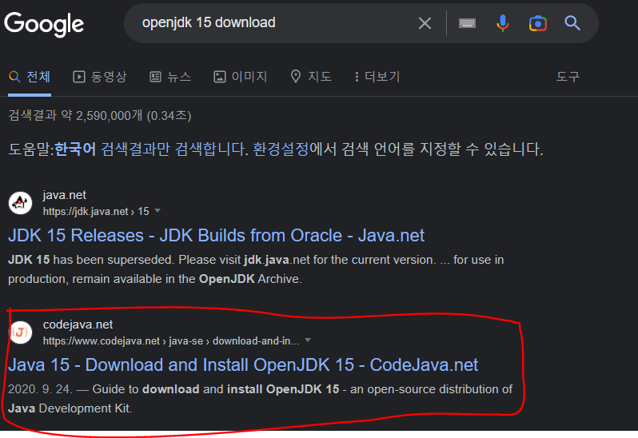This screenshot has height=438, width=638.
Task: Click the java.net site favicon
Action: (20, 202)
